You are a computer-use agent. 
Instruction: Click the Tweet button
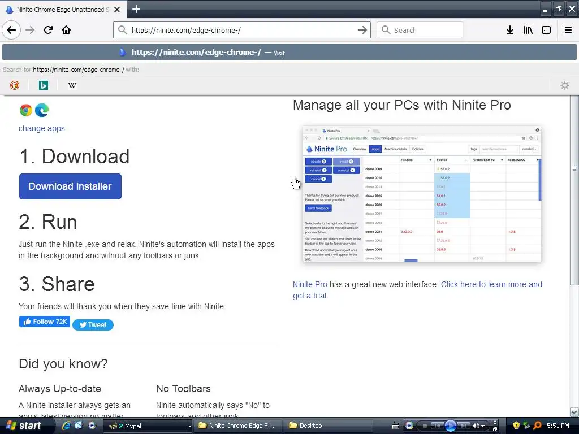click(93, 325)
